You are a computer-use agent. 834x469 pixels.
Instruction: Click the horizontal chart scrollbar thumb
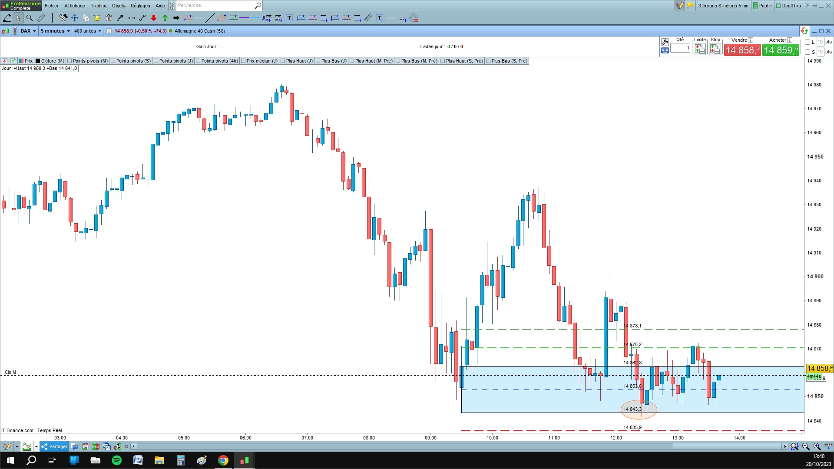[x=728, y=446]
